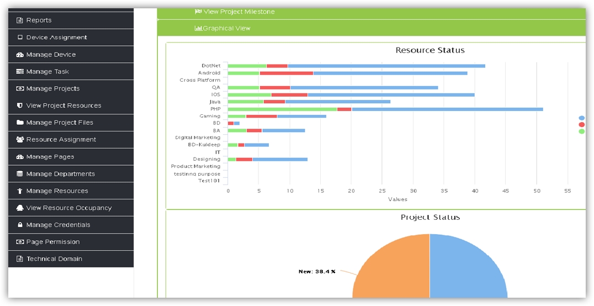This screenshot has height=306, width=594.
Task: Click the red bar segment for Gaming
Action: 261,117
